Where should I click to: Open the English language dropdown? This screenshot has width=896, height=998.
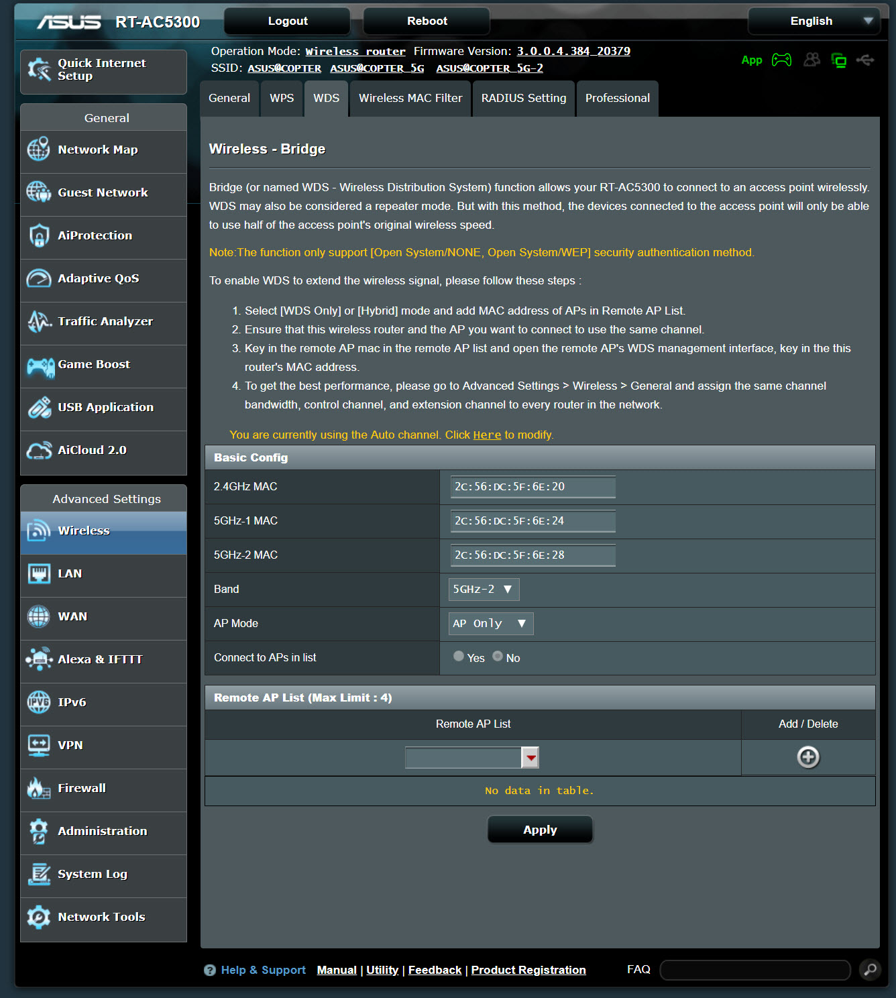pos(814,21)
